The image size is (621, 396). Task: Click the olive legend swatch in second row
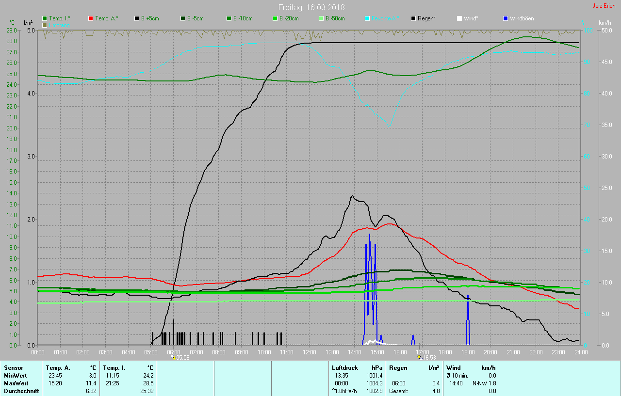45,25
